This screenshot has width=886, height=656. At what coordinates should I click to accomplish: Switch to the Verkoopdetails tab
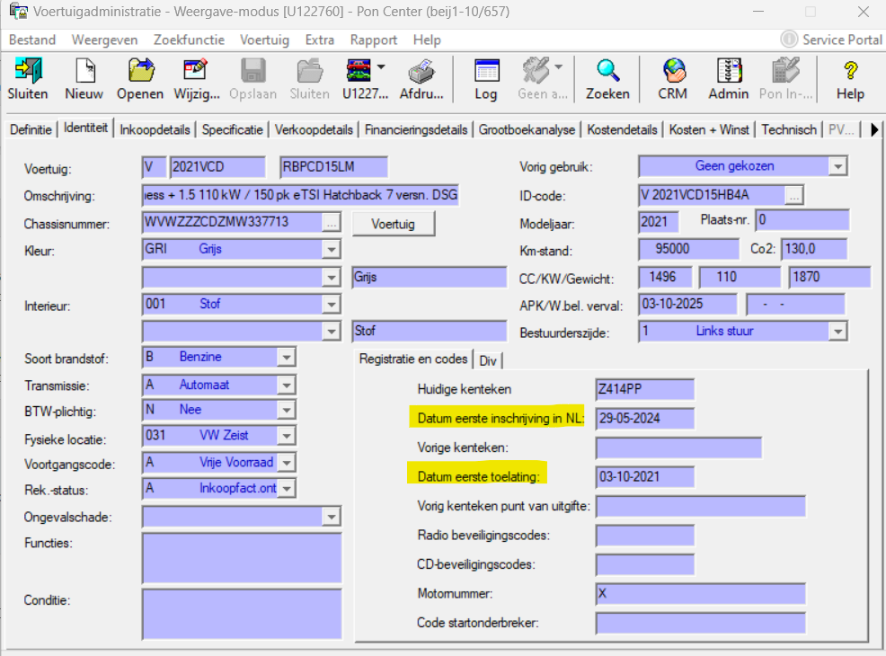(x=314, y=130)
